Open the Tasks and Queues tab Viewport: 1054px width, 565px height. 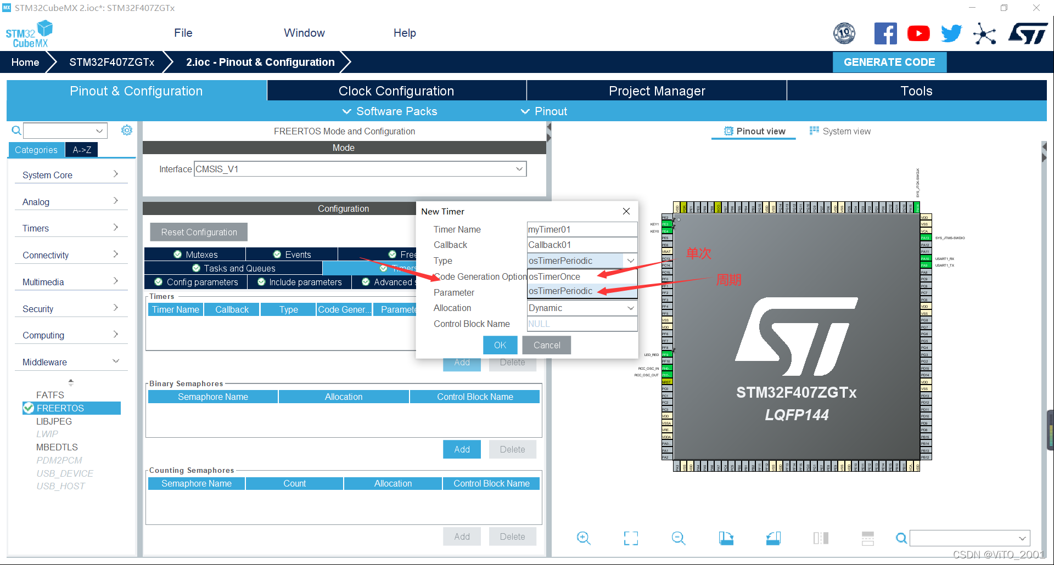(234, 268)
